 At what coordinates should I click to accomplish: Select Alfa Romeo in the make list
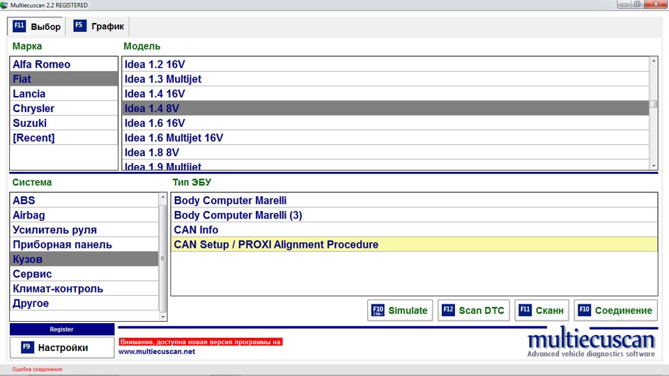coord(64,64)
